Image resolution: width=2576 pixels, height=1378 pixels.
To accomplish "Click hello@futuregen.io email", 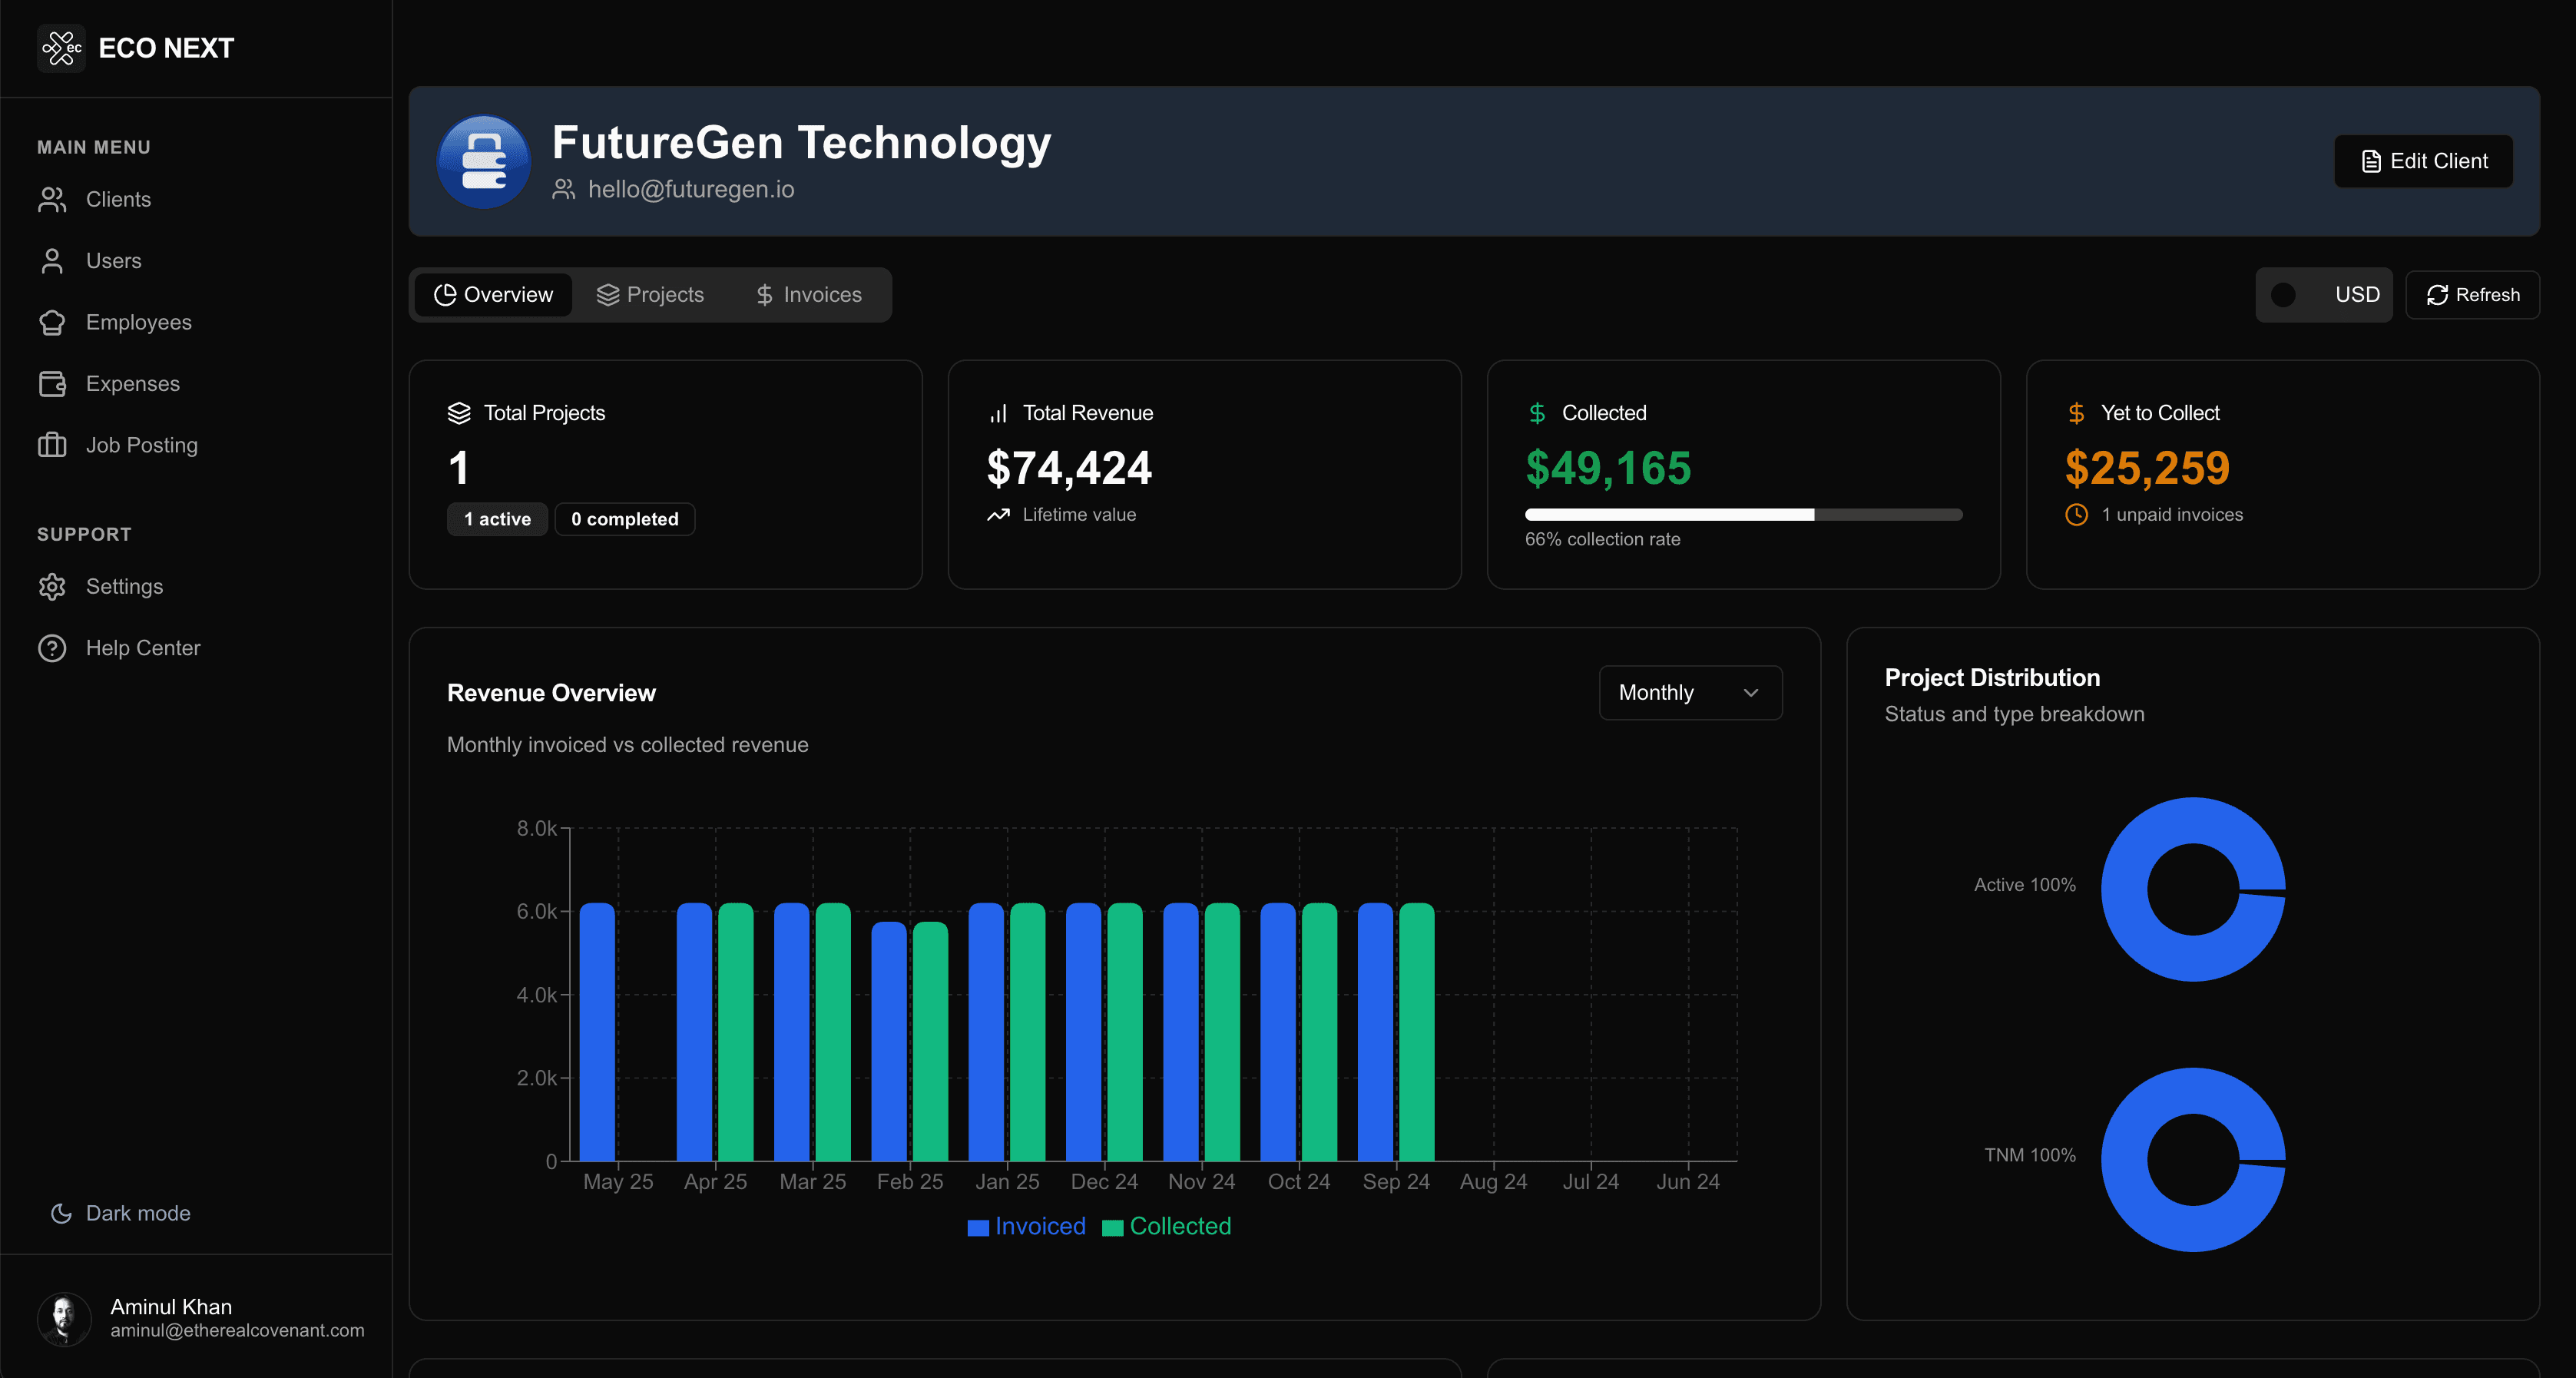I will (691, 189).
